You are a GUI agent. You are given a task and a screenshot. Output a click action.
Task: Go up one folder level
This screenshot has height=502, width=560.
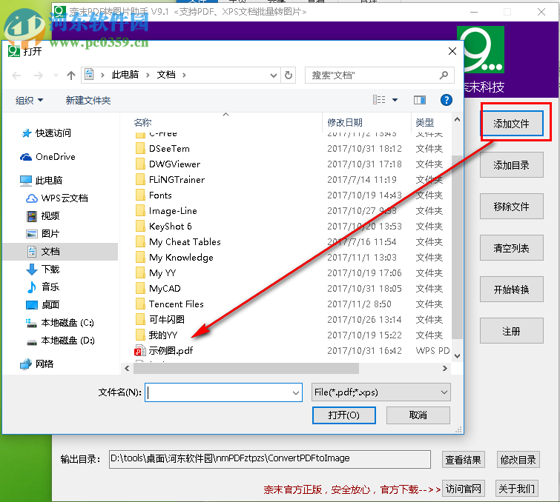tap(71, 76)
